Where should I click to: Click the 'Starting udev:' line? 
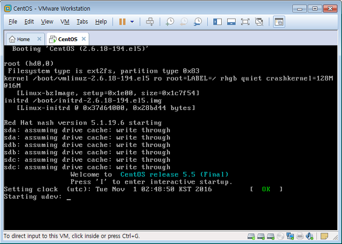coord(33,196)
